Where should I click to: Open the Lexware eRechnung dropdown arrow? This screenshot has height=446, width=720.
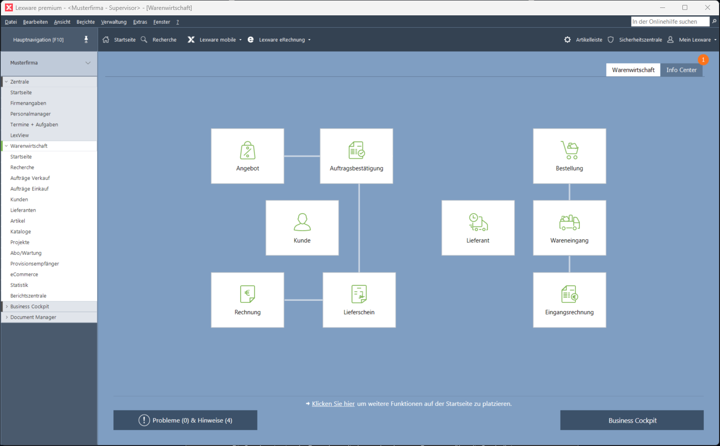point(309,40)
